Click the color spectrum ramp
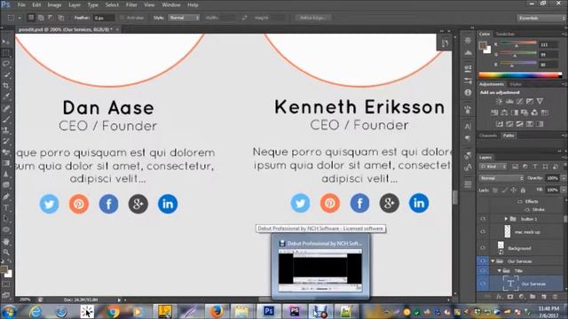568x319 pixels. [x=521, y=75]
